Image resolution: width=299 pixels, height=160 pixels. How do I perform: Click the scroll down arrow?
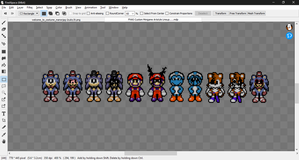297,149
